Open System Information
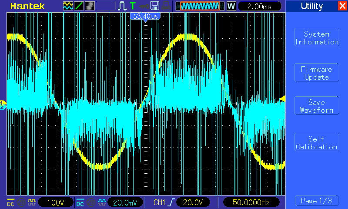 click(316, 38)
